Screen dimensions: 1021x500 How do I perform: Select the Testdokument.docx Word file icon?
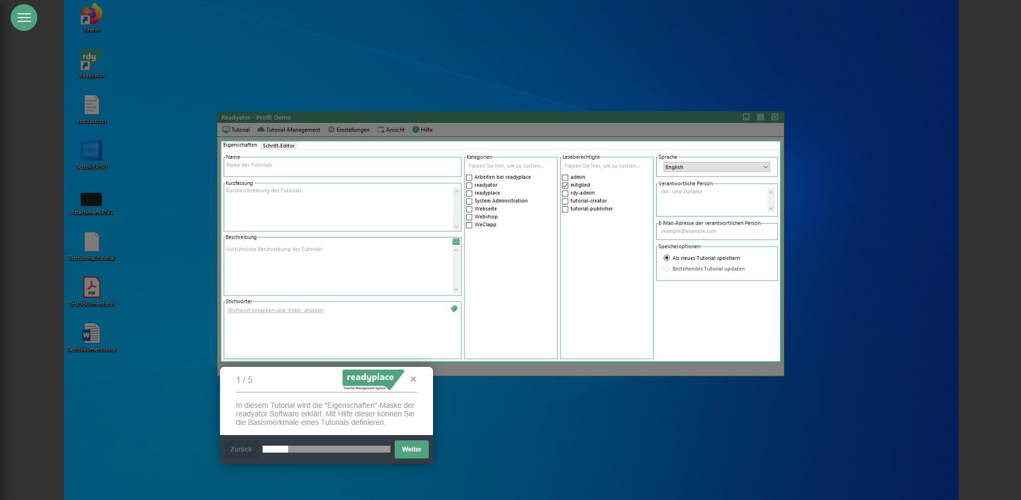point(92,334)
